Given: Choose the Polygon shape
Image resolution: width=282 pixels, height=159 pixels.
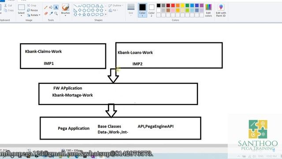Looking at the screenshot, I should pos(97,6).
